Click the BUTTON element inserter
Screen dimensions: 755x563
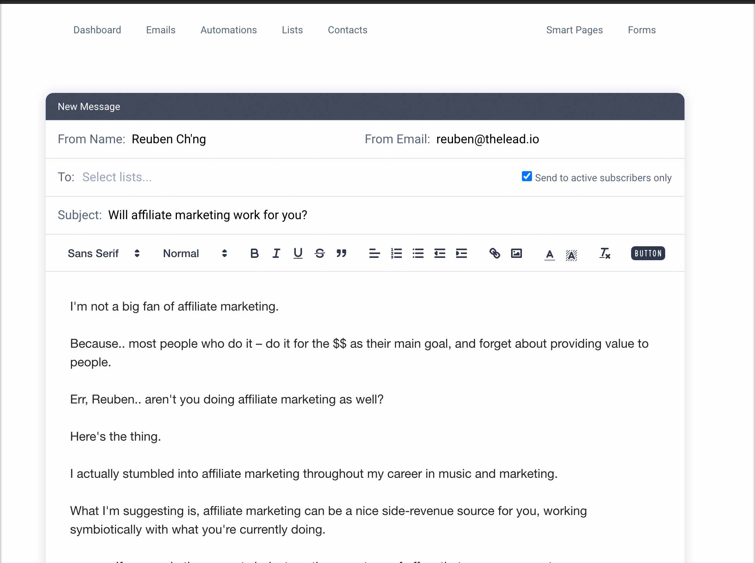click(649, 252)
